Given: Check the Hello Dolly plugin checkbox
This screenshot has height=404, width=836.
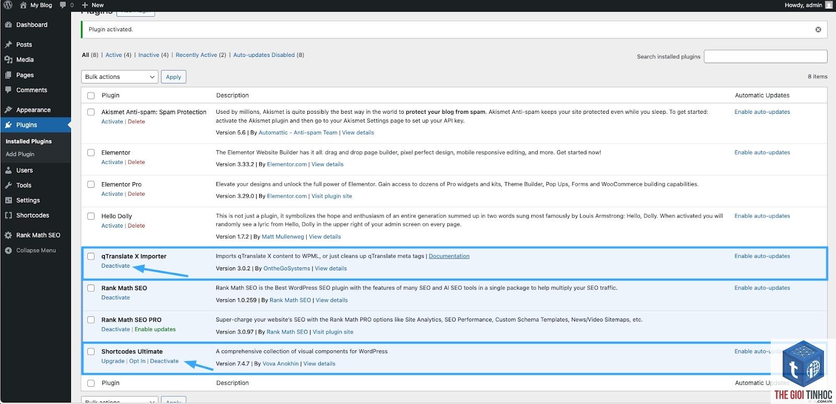Looking at the screenshot, I should coord(91,216).
